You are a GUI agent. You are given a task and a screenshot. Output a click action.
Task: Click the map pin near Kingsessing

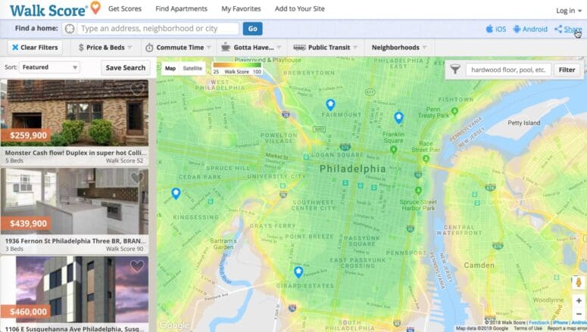(176, 194)
